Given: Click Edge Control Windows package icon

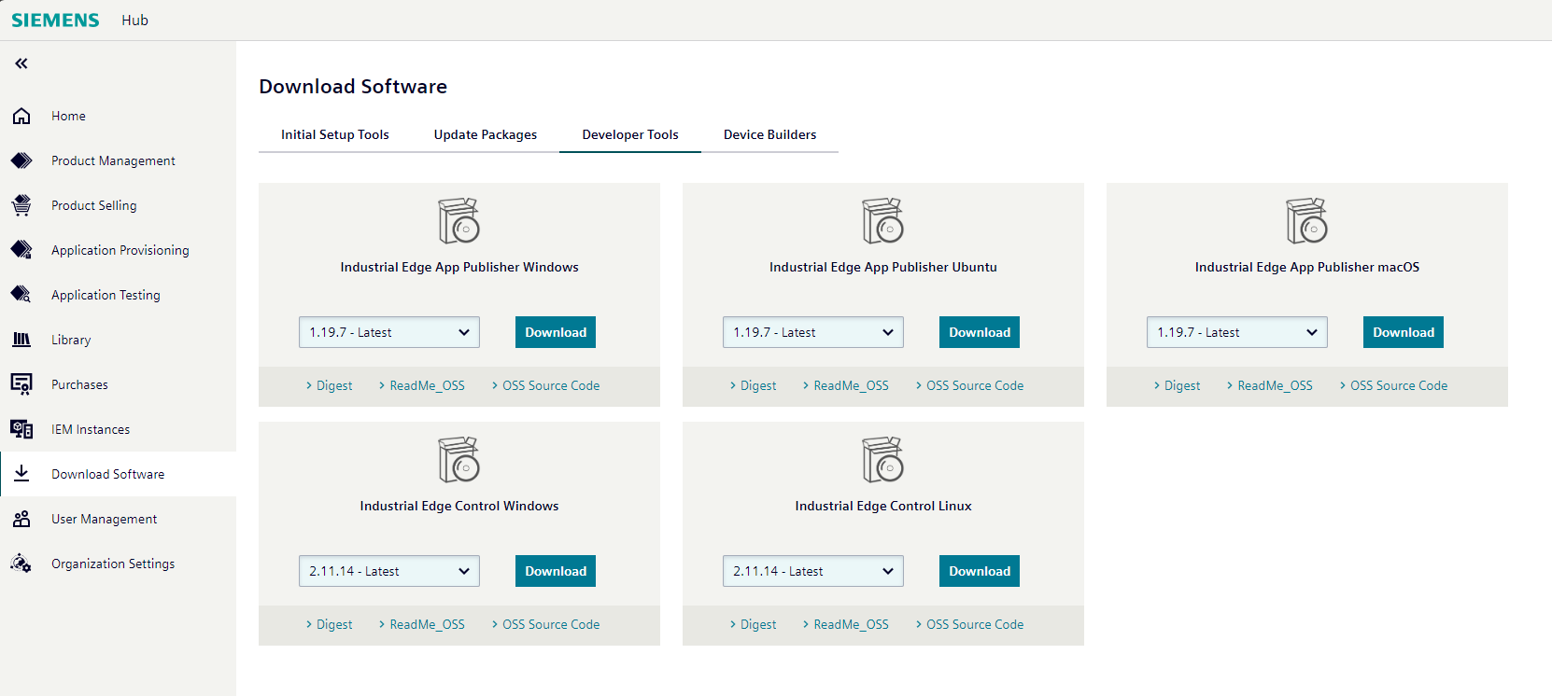Looking at the screenshot, I should pos(459,459).
